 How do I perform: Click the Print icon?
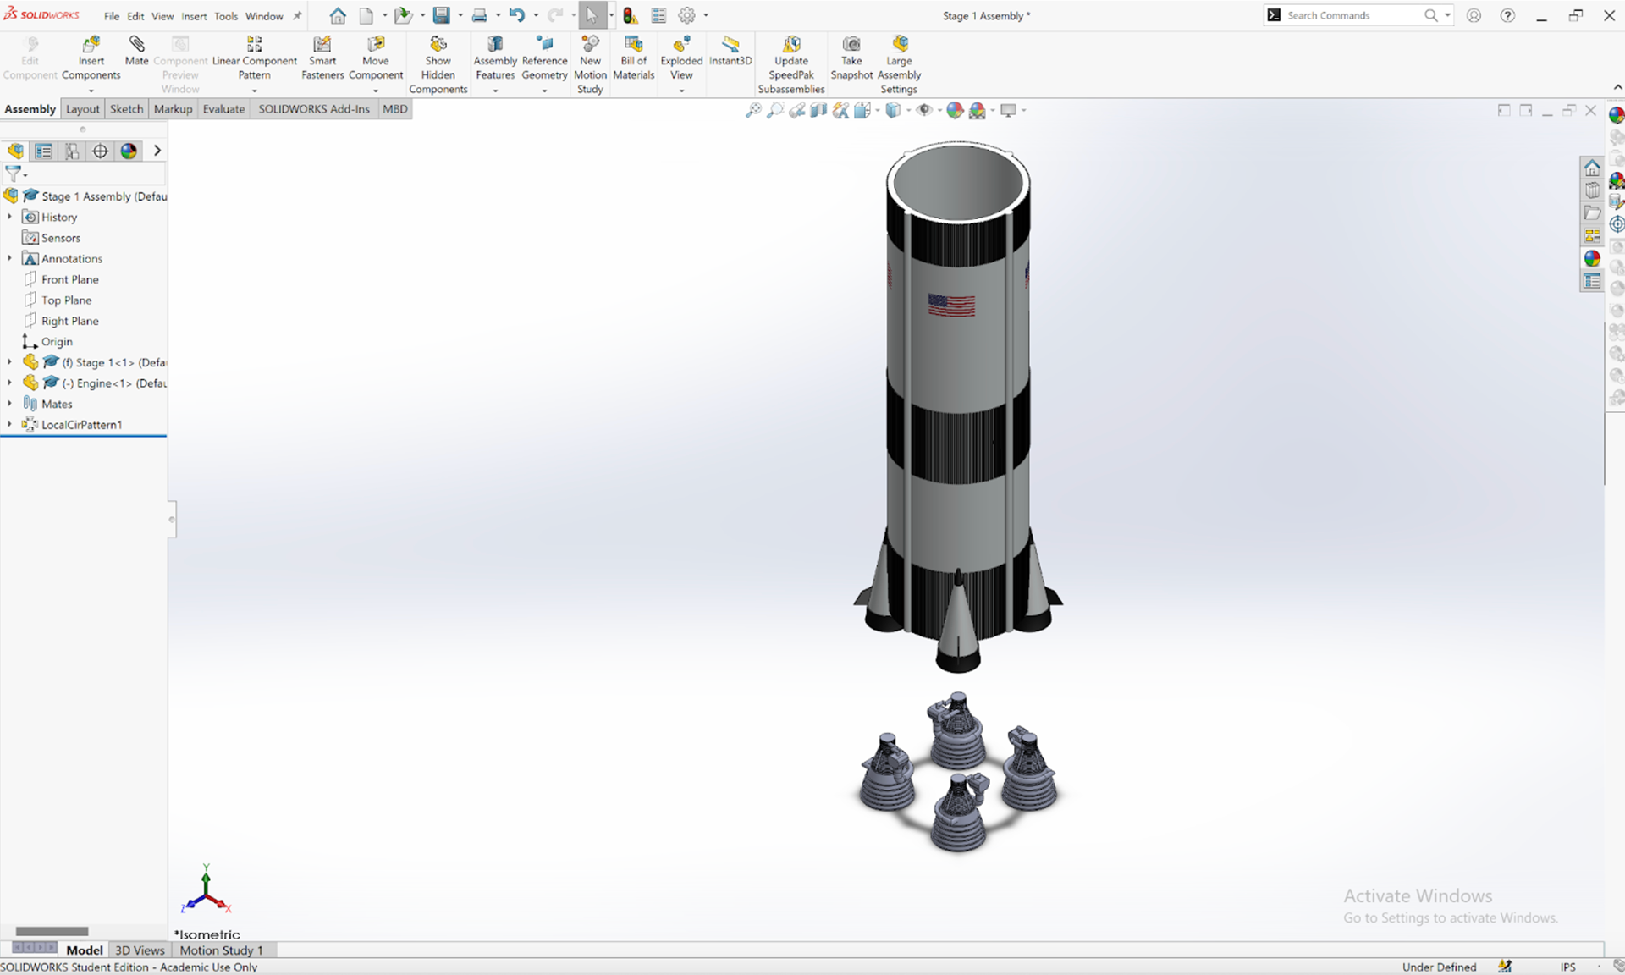point(479,15)
